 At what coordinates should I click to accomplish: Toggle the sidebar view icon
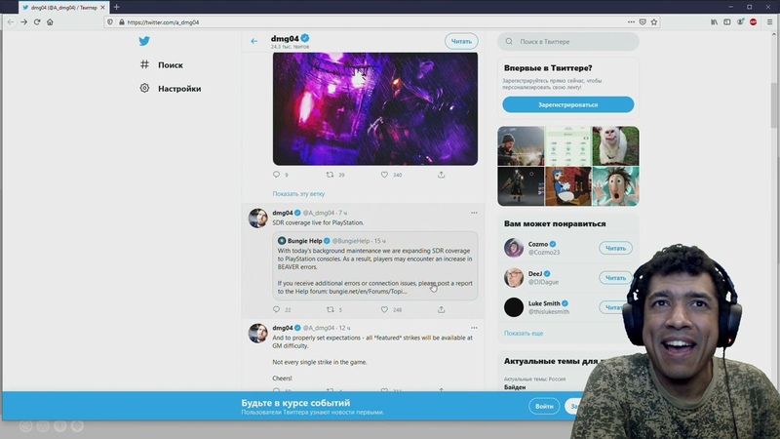coord(726,21)
